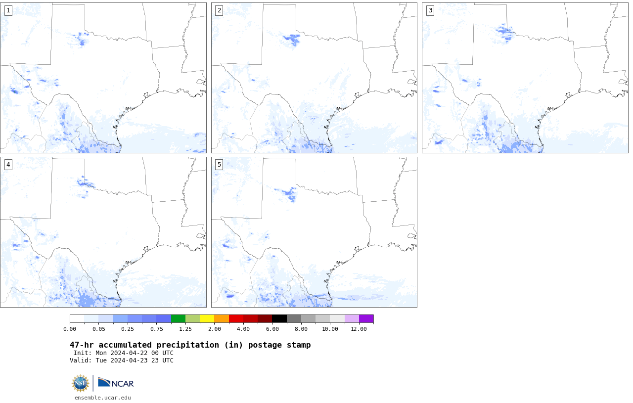Screen dimensions: 633x403
Task: Click the 12.00 legend value
Action: click(359, 329)
